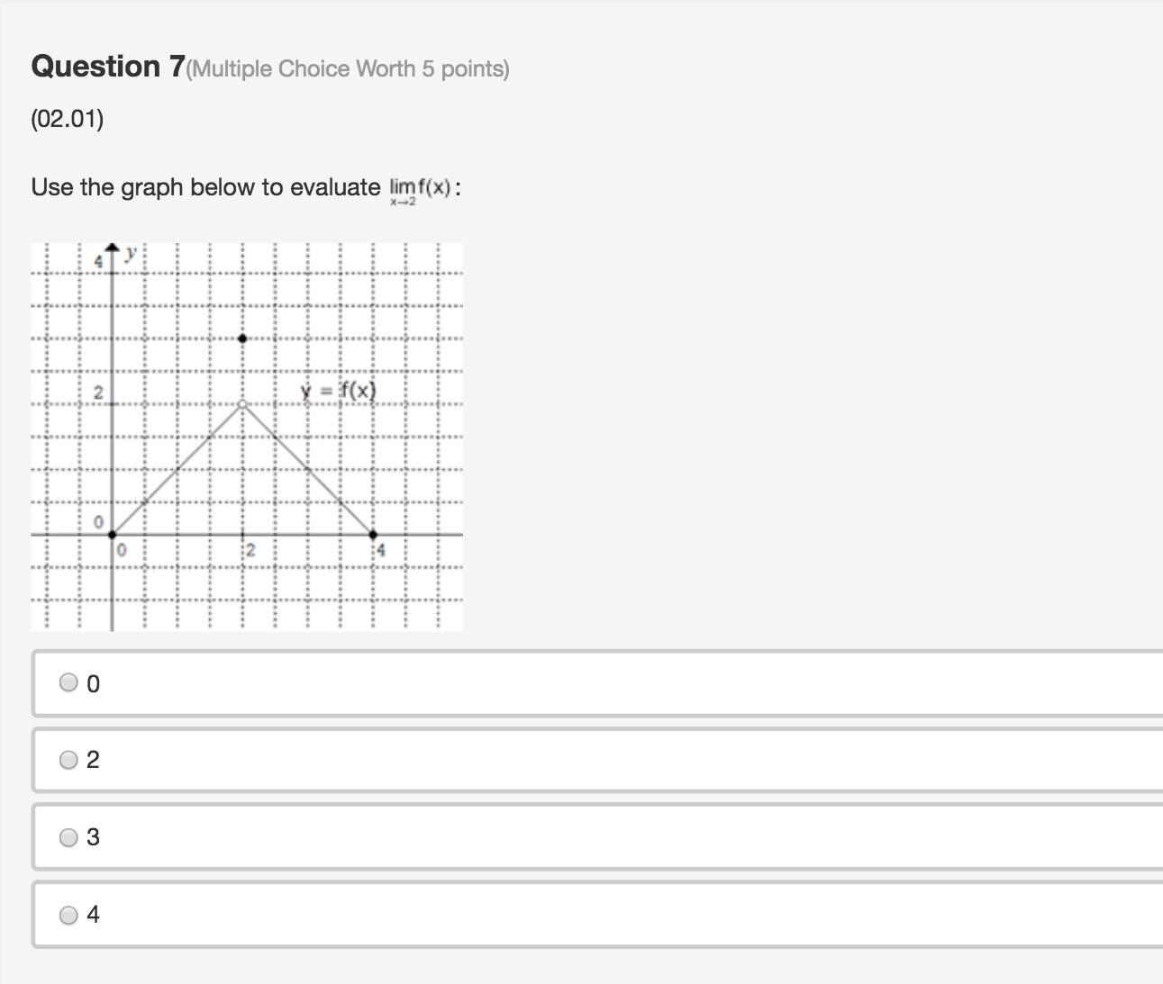Click the answer row containing 3

598,837
